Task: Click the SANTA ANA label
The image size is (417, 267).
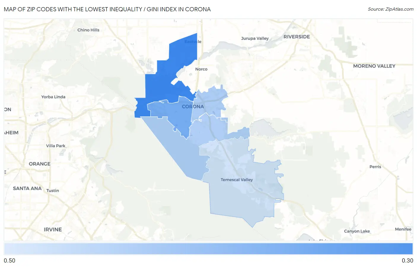Action: pyautogui.click(x=27, y=188)
